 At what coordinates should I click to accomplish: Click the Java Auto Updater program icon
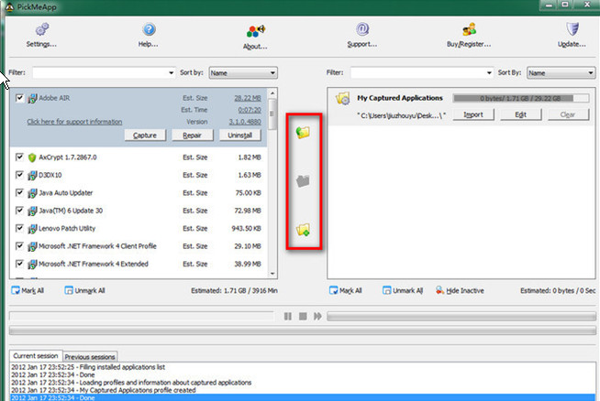click(32, 193)
